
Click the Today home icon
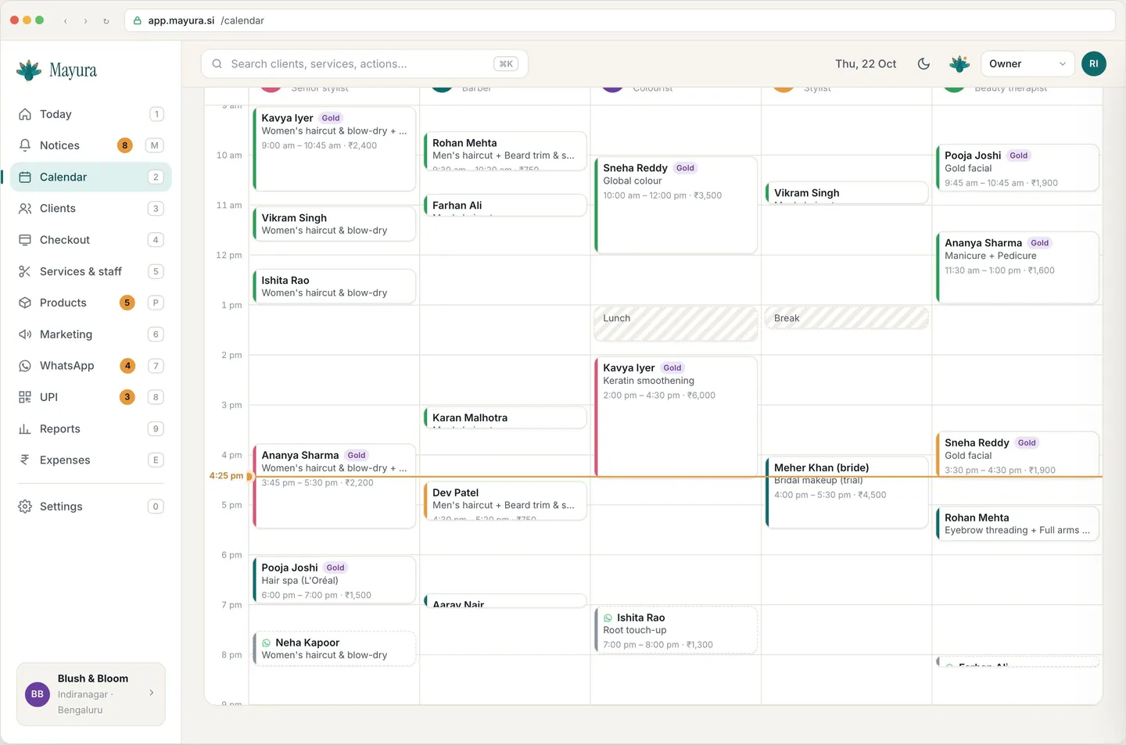(25, 114)
